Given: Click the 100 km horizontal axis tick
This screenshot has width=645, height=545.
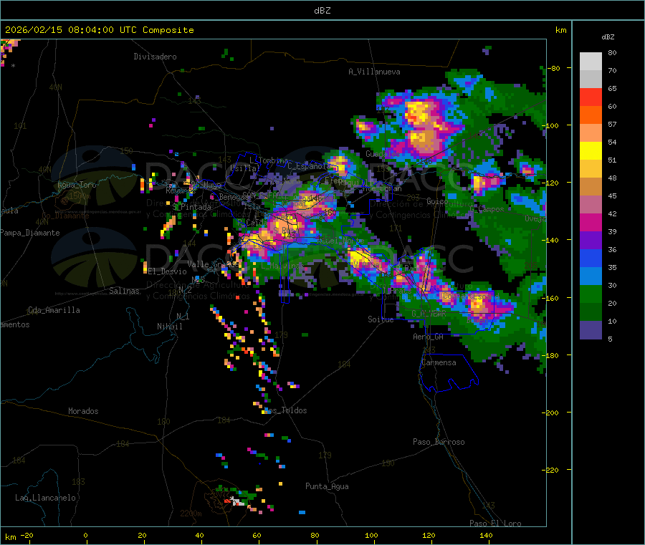Looking at the screenshot, I should pyautogui.click(x=371, y=535).
